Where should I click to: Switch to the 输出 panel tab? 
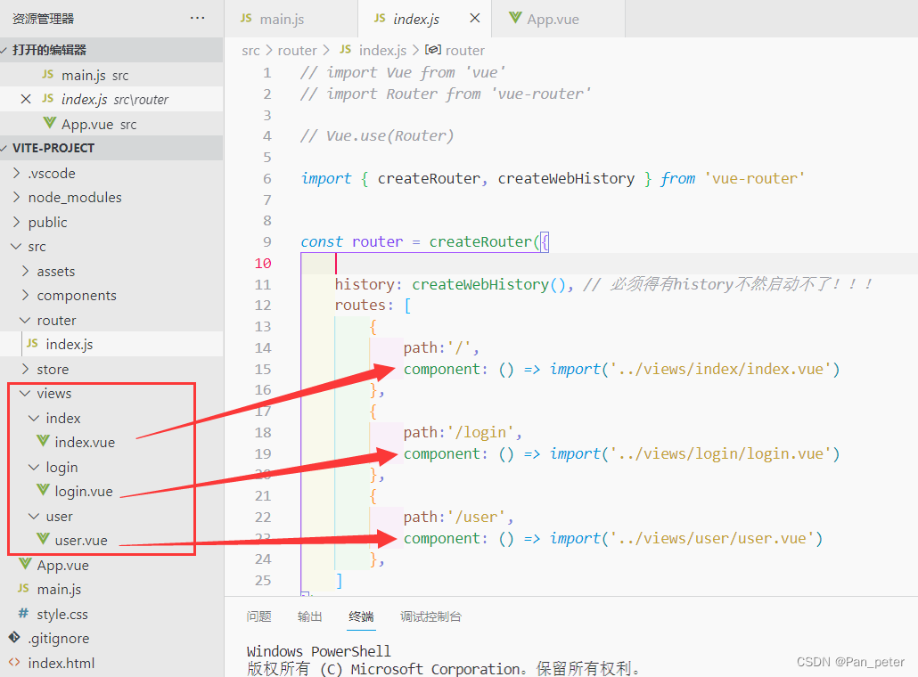click(x=309, y=616)
